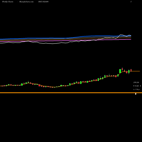Screen dimensions: 142x142
Task: Click the 'in 5 Days' label
Action: click(x=137, y=89)
